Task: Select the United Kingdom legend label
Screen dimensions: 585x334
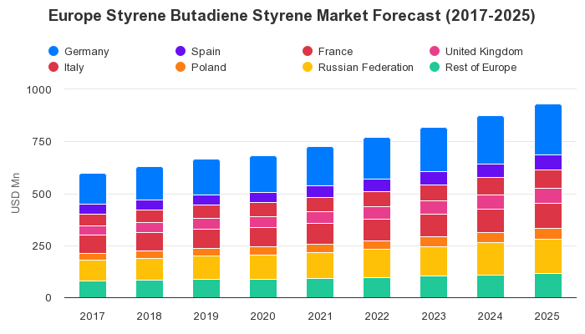Action: tap(484, 52)
